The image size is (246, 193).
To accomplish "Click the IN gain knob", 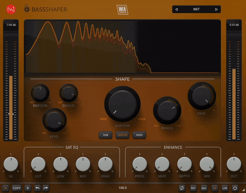I will (11, 164).
